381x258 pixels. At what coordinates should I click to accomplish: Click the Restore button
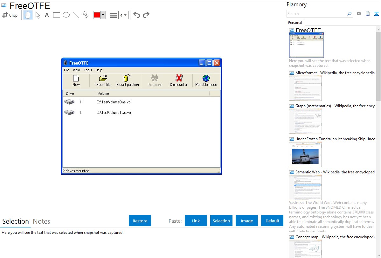point(140,221)
